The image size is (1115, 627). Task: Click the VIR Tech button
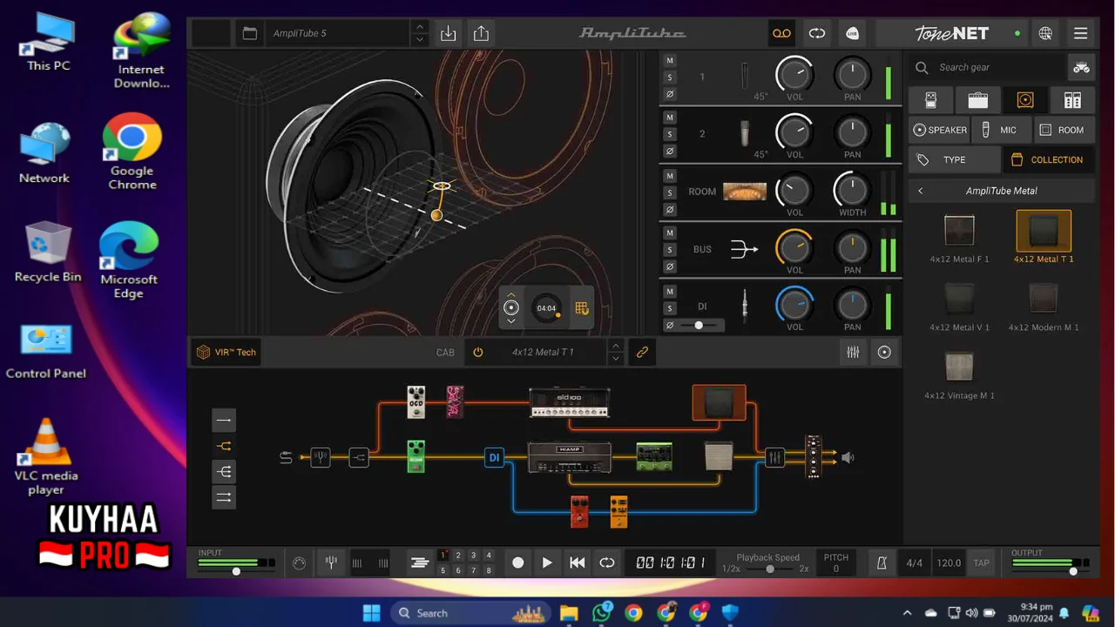click(x=226, y=353)
